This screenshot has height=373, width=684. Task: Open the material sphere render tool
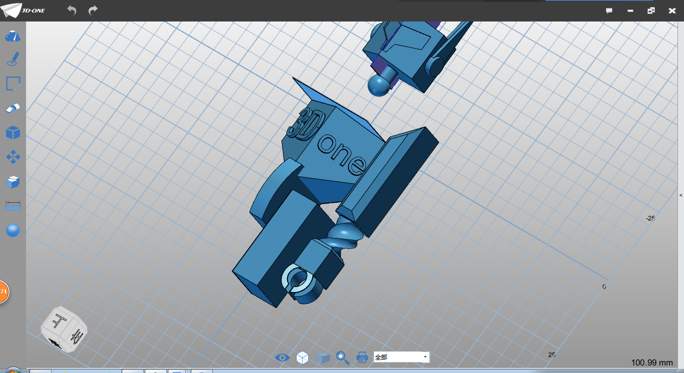tap(13, 230)
